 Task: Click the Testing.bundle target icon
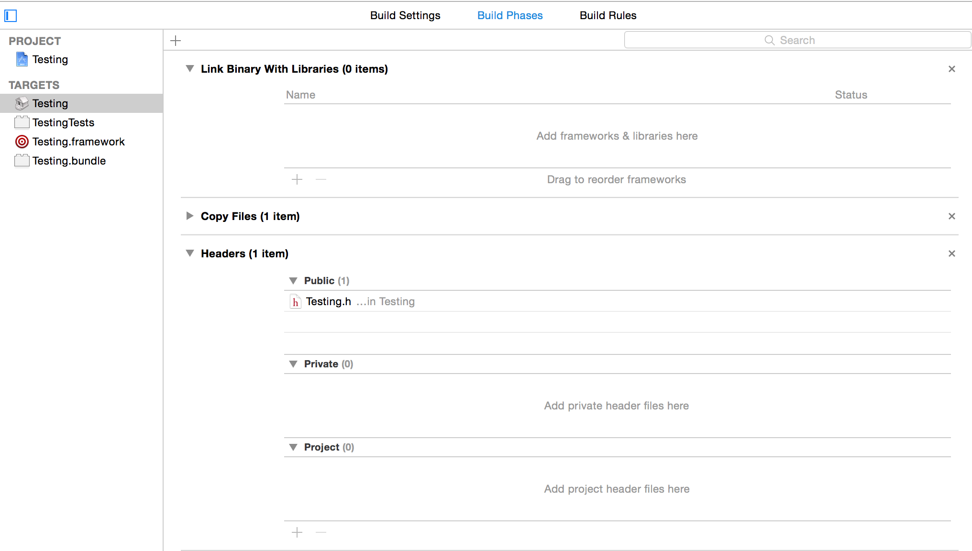[22, 161]
